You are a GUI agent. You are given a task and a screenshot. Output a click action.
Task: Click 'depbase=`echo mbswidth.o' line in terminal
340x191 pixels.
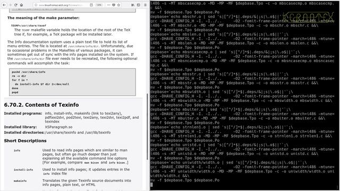[222, 92]
